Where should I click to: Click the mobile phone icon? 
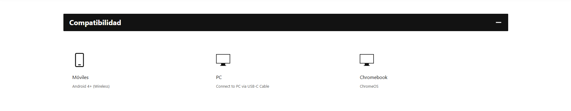pos(79,60)
